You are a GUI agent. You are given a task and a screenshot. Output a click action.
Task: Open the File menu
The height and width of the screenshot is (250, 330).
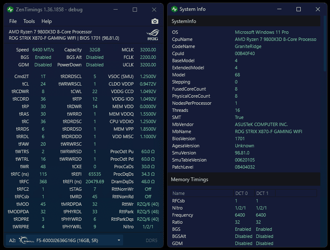point(13,21)
